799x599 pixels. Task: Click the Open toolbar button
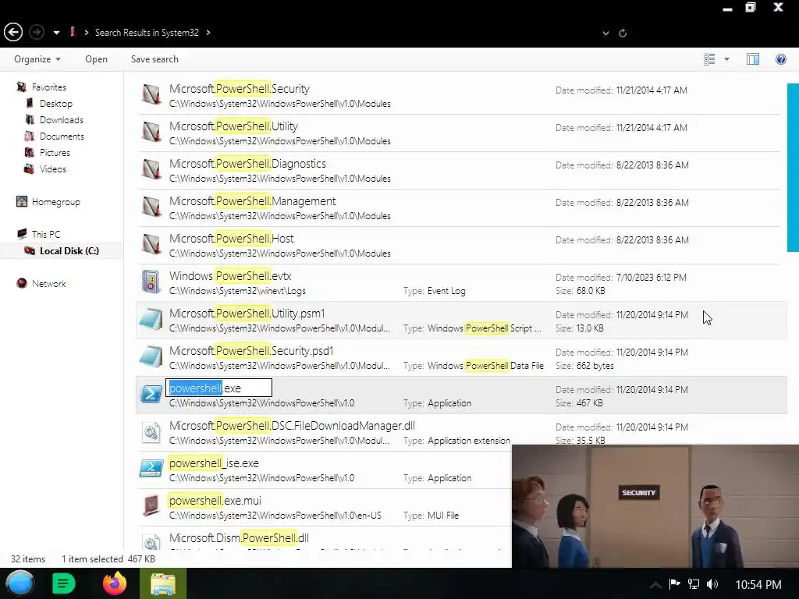(x=96, y=59)
